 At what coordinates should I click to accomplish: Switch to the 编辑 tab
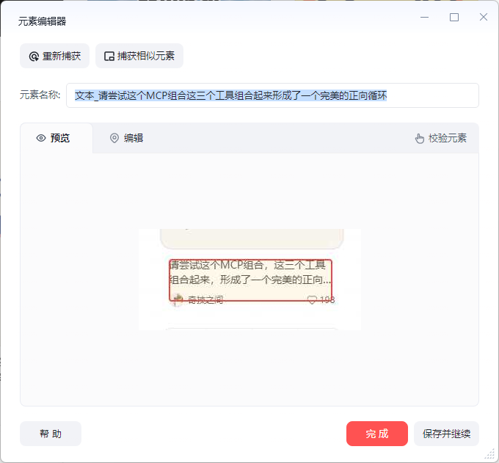[127, 138]
